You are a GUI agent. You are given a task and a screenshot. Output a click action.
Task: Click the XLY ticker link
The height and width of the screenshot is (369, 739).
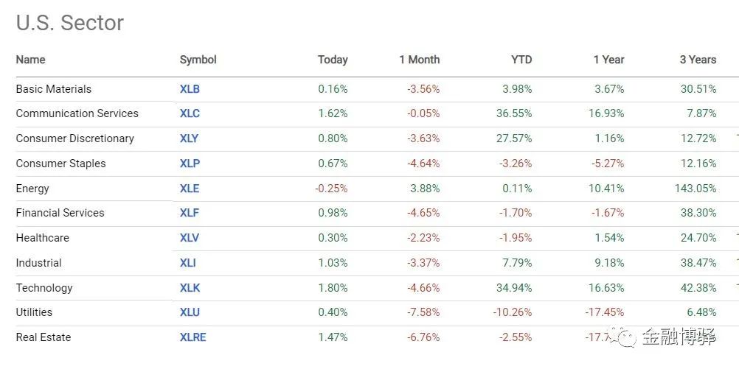[x=189, y=138]
